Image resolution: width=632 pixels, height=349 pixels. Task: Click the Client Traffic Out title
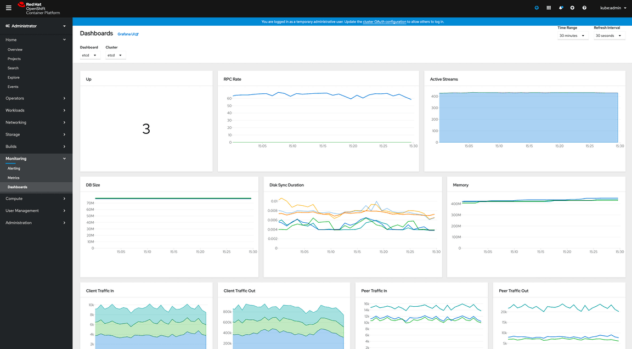[239, 291]
